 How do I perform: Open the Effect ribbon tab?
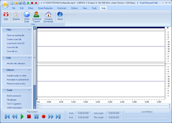(x=31, y=8)
